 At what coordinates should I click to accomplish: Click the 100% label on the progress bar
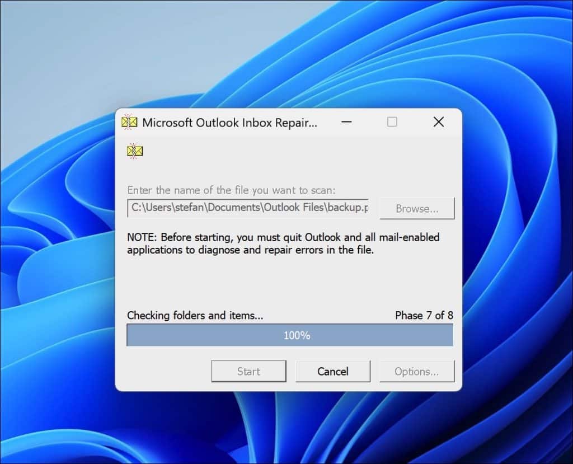coord(297,336)
